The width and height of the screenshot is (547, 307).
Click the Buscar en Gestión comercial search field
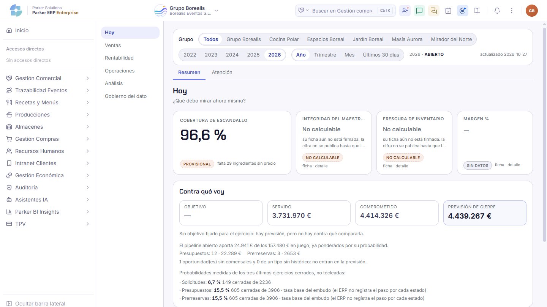pos(342,11)
